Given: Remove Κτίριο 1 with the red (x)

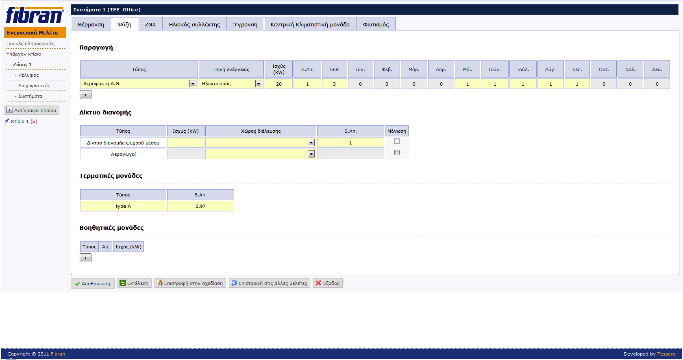Looking at the screenshot, I should pos(34,121).
